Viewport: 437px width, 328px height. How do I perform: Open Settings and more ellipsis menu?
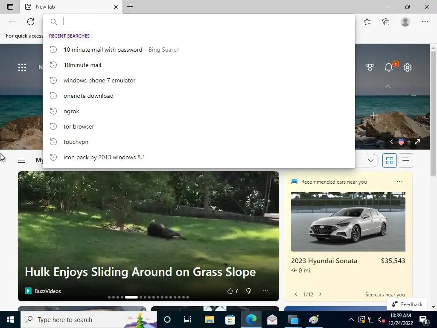point(425,22)
